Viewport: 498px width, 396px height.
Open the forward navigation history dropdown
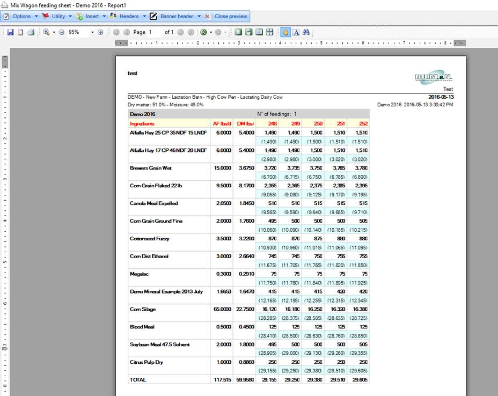tap(225, 32)
